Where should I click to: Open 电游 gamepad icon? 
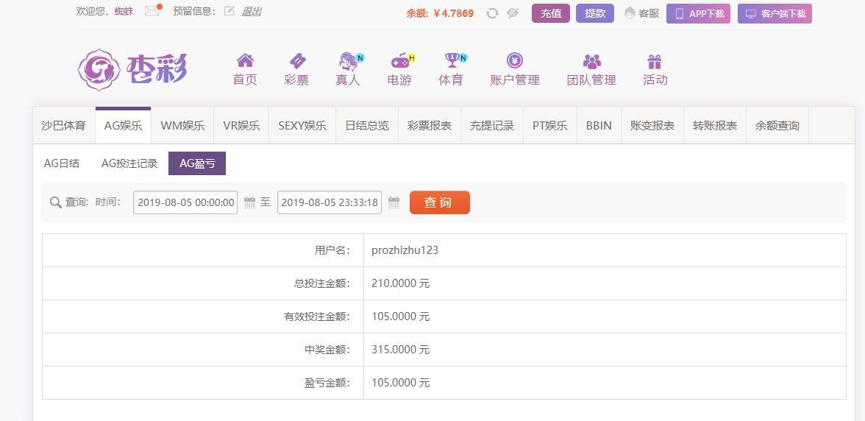pyautogui.click(x=401, y=60)
